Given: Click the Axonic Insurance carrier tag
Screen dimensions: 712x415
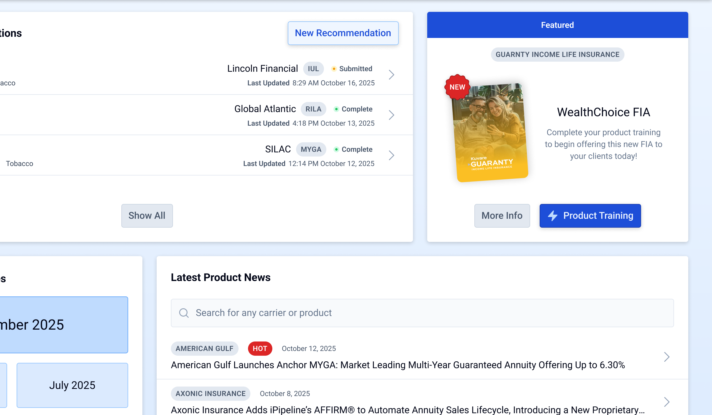Looking at the screenshot, I should 210,394.
